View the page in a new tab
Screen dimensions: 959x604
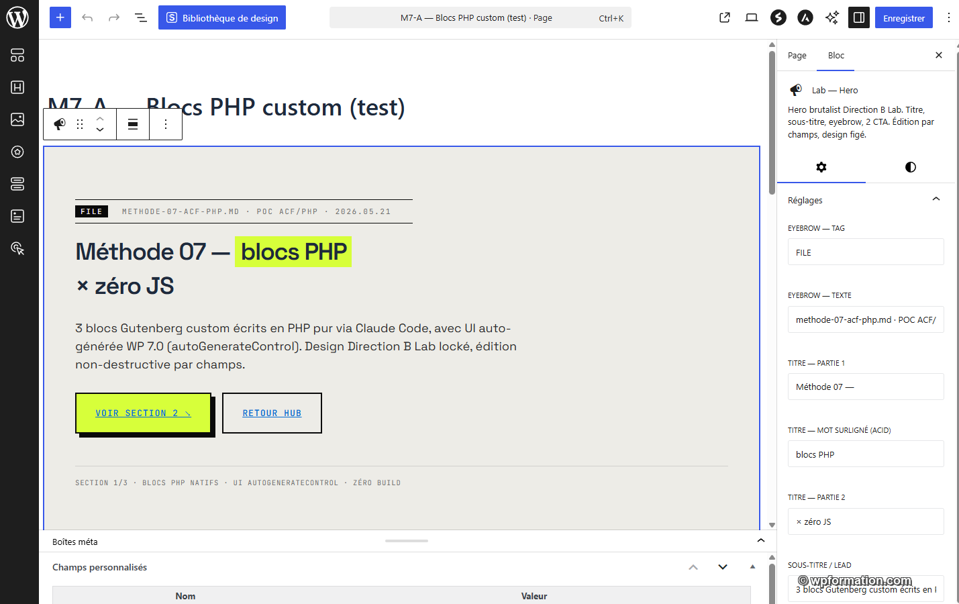pos(725,17)
